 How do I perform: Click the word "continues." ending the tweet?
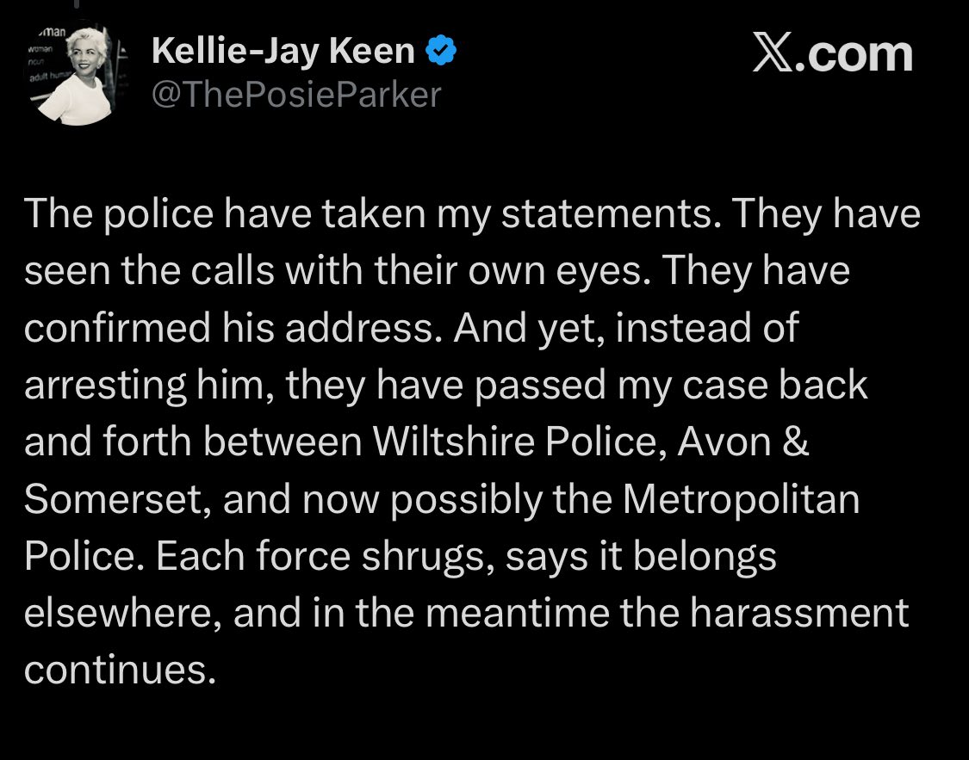pyautogui.click(x=119, y=670)
